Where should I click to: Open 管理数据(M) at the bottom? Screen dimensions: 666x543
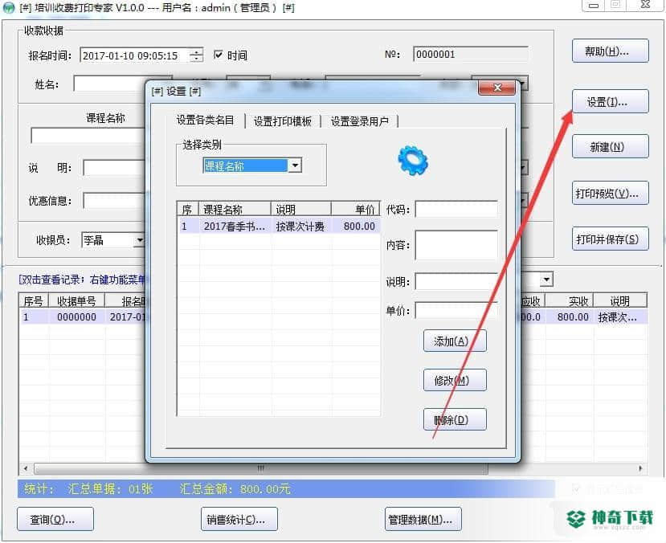423,519
